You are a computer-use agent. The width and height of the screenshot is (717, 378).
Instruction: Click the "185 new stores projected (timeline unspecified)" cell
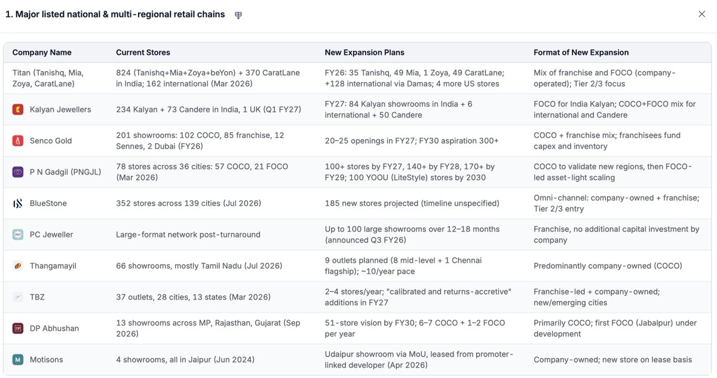412,203
